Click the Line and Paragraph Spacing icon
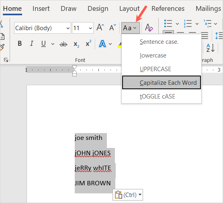This screenshot has width=223, height=203. pos(219,35)
